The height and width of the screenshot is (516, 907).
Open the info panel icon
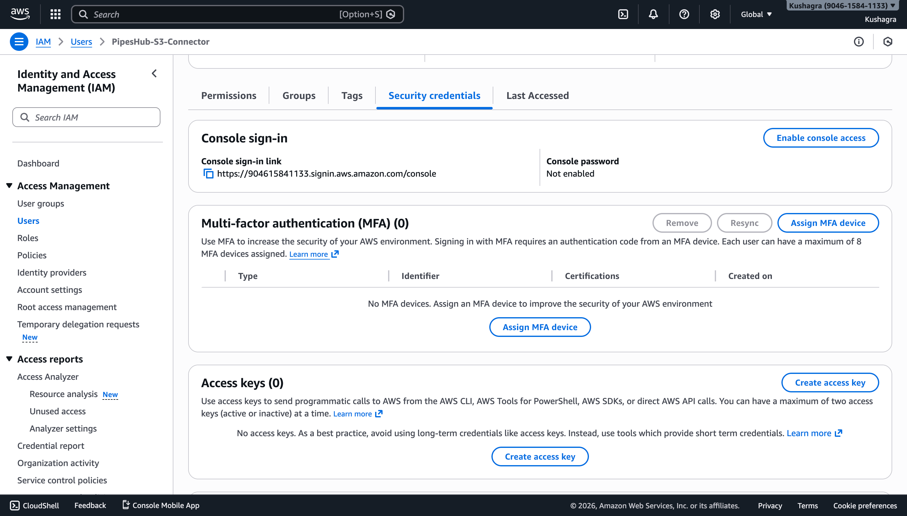tap(859, 42)
